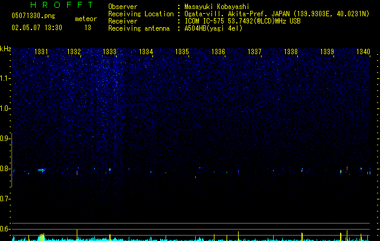Viewport: 380px width, 241px height.
Task: Select the file name 05071330.png
Action: pos(33,16)
